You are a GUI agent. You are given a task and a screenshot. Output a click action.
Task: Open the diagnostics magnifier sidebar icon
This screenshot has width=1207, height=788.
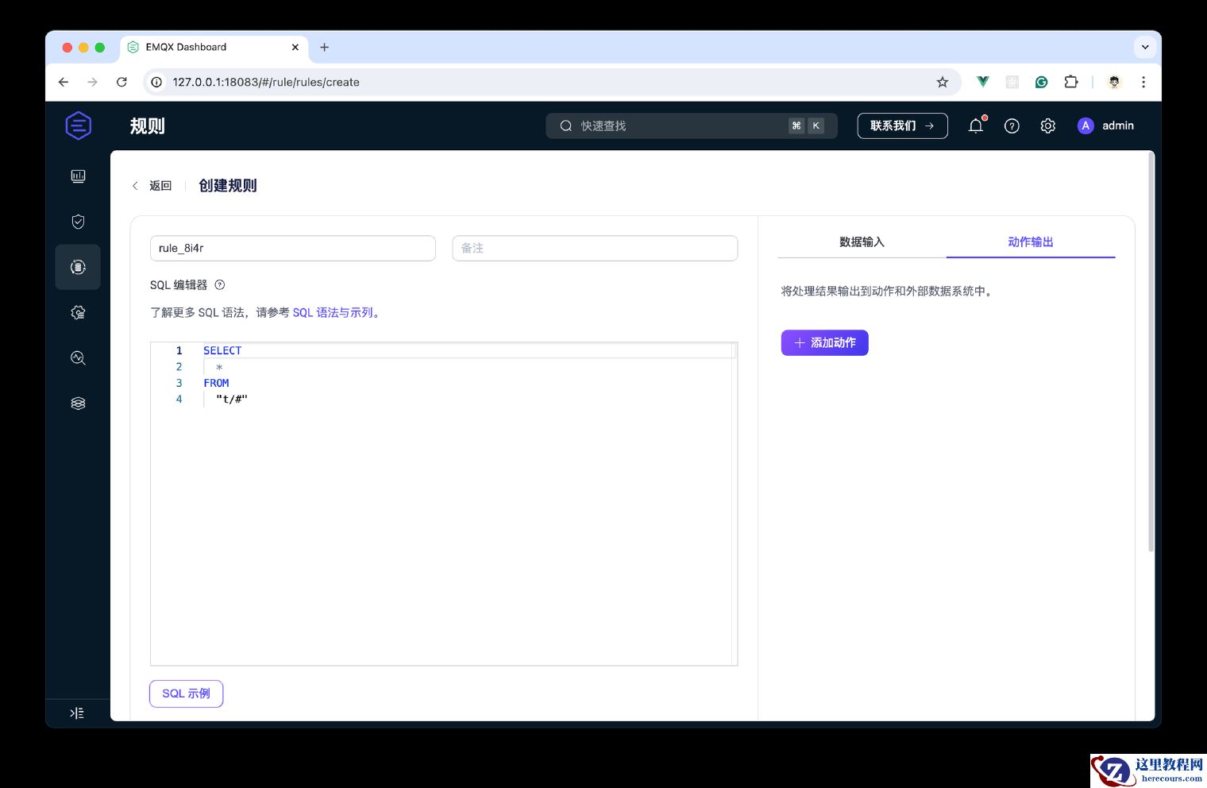(77, 358)
